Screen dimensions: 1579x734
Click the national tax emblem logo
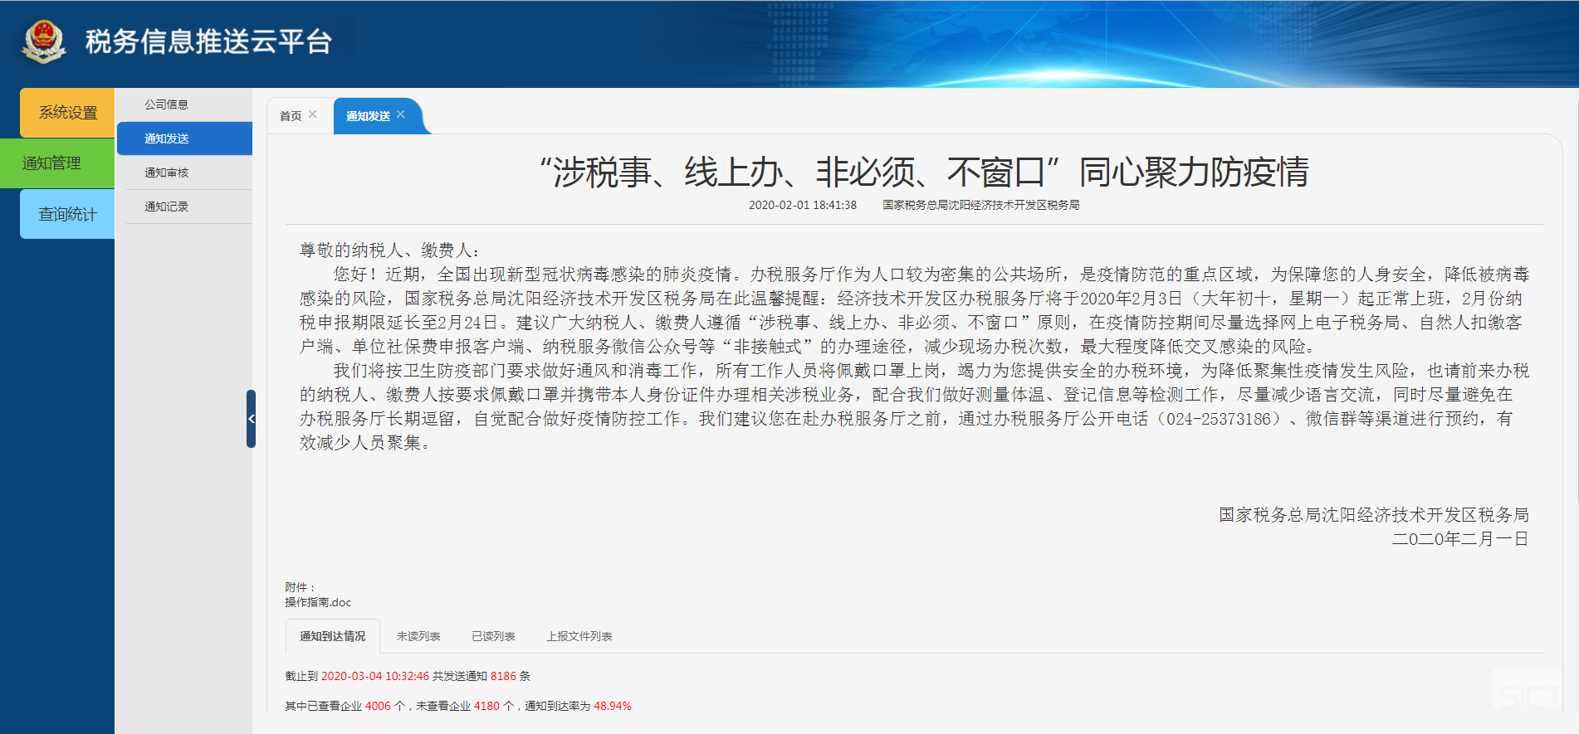[44, 41]
